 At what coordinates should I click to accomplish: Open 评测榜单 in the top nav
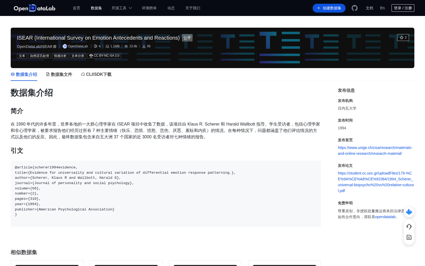click(x=149, y=8)
